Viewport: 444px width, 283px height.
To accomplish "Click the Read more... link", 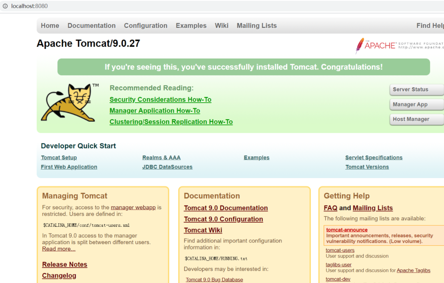I will pos(59,249).
